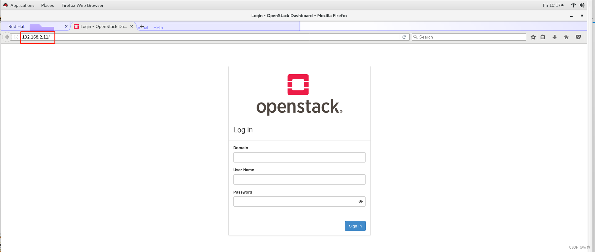
Task: Open the Wi-Fi network indicator
Action: coord(574,5)
